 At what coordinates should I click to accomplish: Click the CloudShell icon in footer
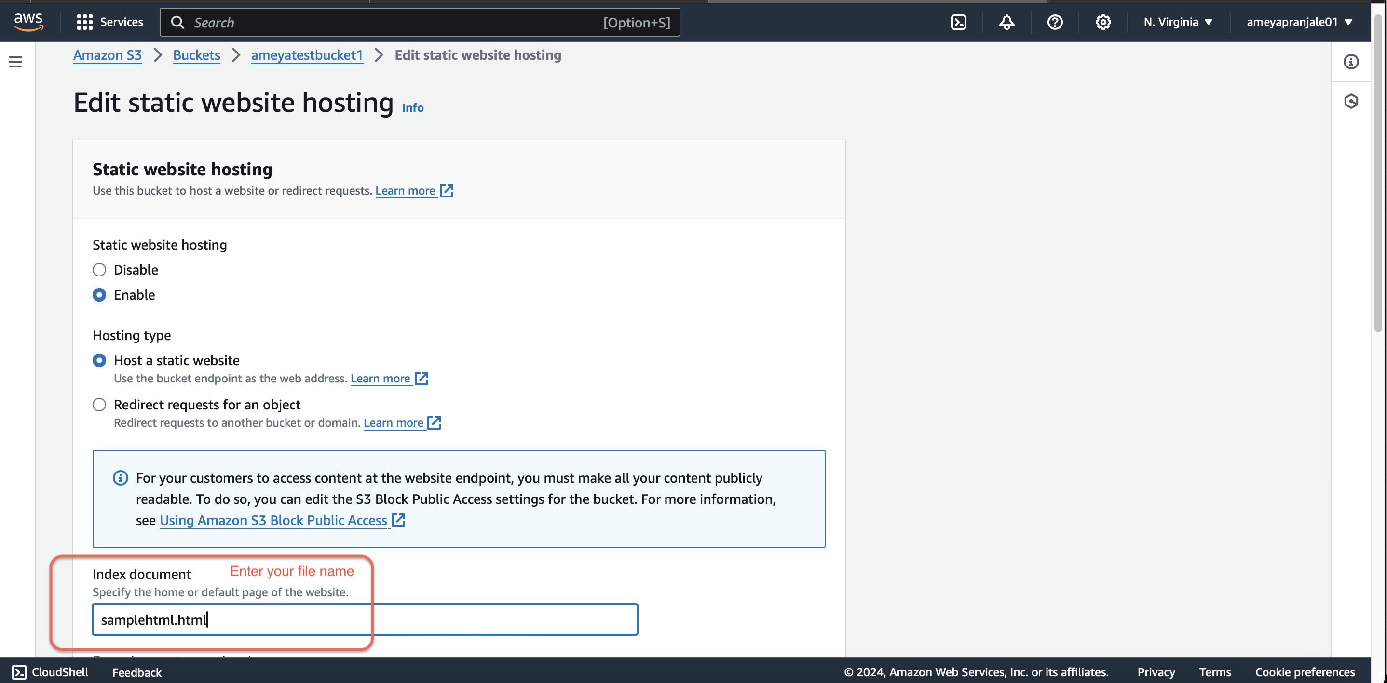tap(19, 672)
